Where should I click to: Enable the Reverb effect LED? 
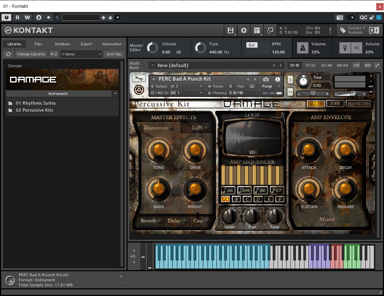click(160, 221)
